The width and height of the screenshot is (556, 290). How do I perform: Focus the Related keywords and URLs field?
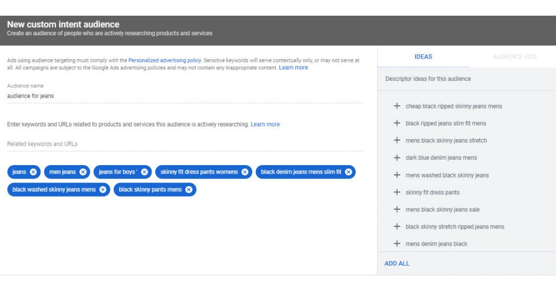pyautogui.click(x=185, y=144)
